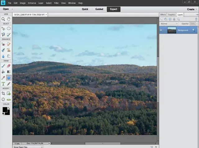Select the Brush tool

click(x=3, y=66)
